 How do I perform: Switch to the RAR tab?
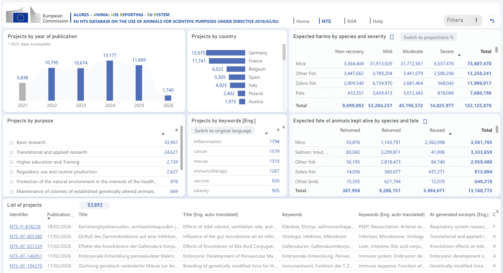tap(351, 21)
